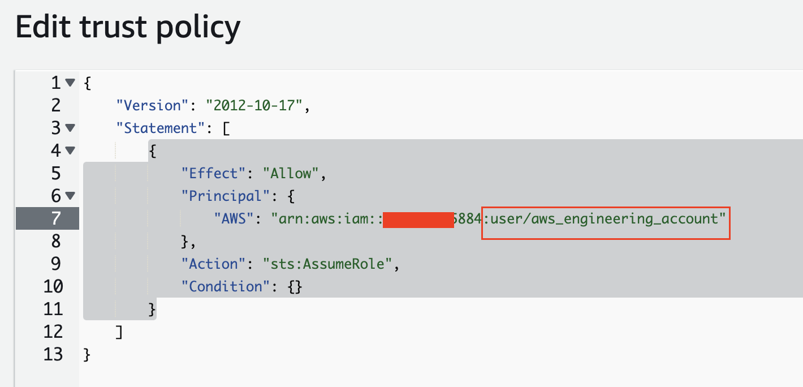The height and width of the screenshot is (387, 803).
Task: Click the user/aws_engineering_account ARN text
Action: click(606, 218)
